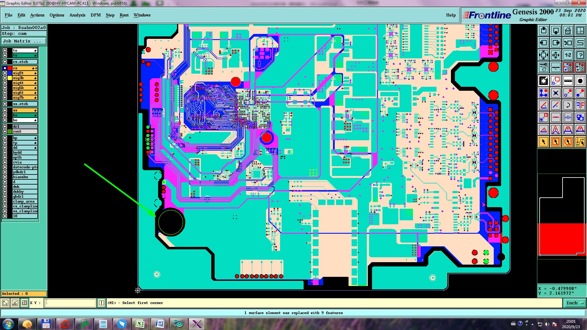The image size is (587, 330).
Task: Click the 1:2 zoom scale icon
Action: point(568,55)
